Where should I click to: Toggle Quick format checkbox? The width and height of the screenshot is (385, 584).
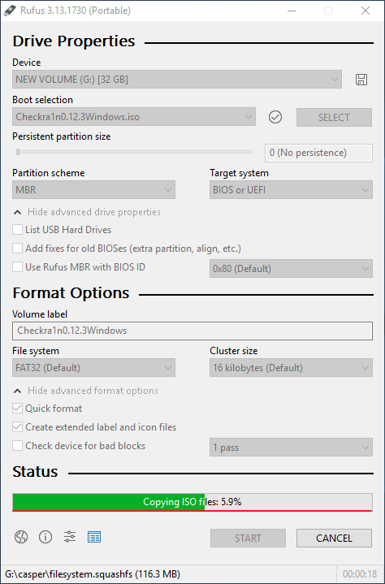click(x=18, y=409)
